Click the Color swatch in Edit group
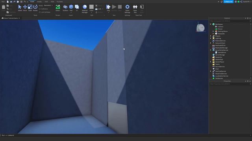This screenshot has width=252, height=141. tap(91, 7)
